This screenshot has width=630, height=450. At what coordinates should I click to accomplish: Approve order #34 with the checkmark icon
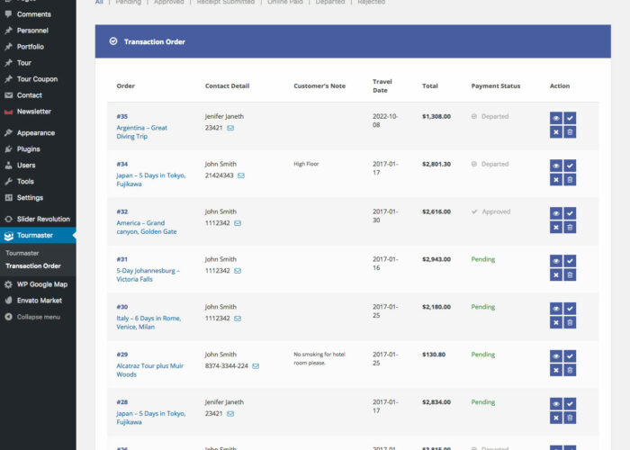(570, 166)
